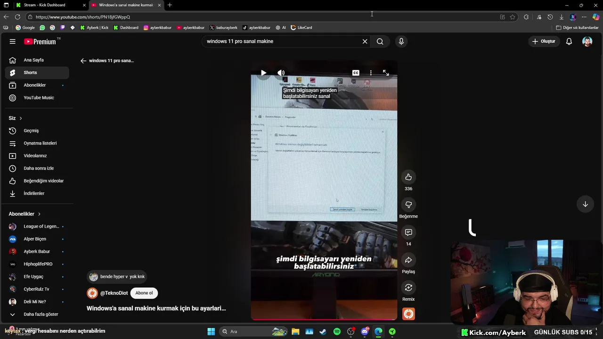
Task: Open Geçmiş watch history
Action: click(x=37, y=130)
